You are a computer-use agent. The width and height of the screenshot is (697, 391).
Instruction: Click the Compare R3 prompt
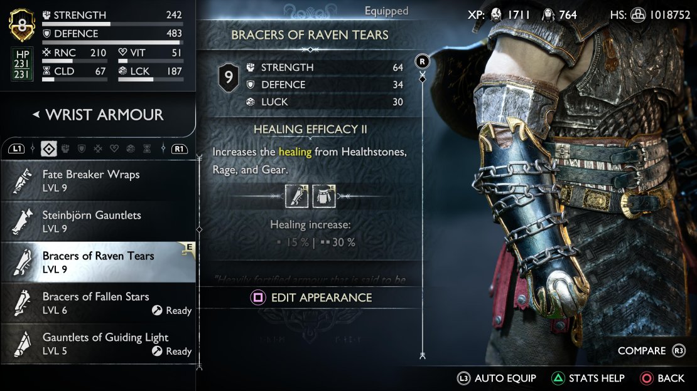coord(652,351)
